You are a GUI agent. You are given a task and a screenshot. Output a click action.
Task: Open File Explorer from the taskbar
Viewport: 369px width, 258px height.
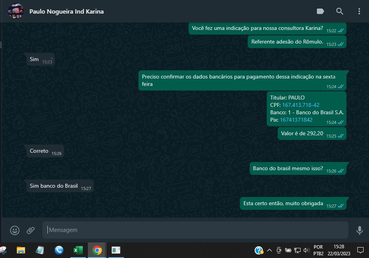click(21, 250)
